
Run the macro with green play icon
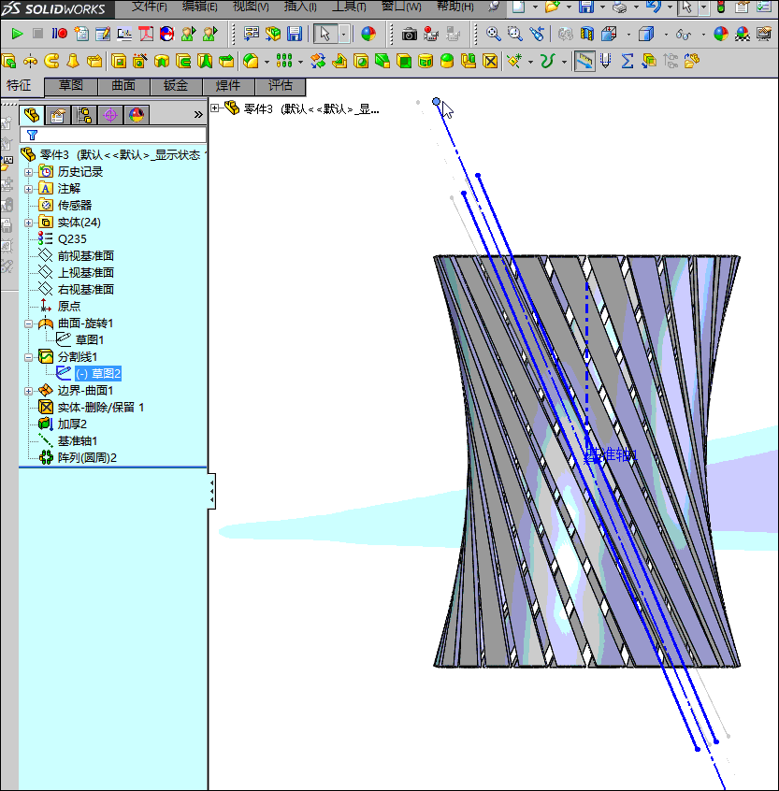point(17,34)
